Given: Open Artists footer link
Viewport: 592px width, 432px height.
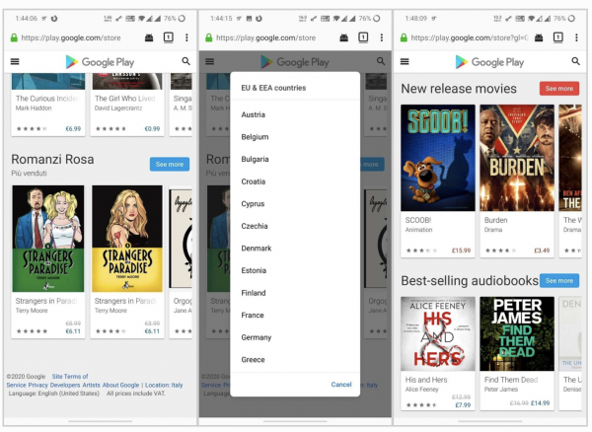Looking at the screenshot, I should coord(91,386).
